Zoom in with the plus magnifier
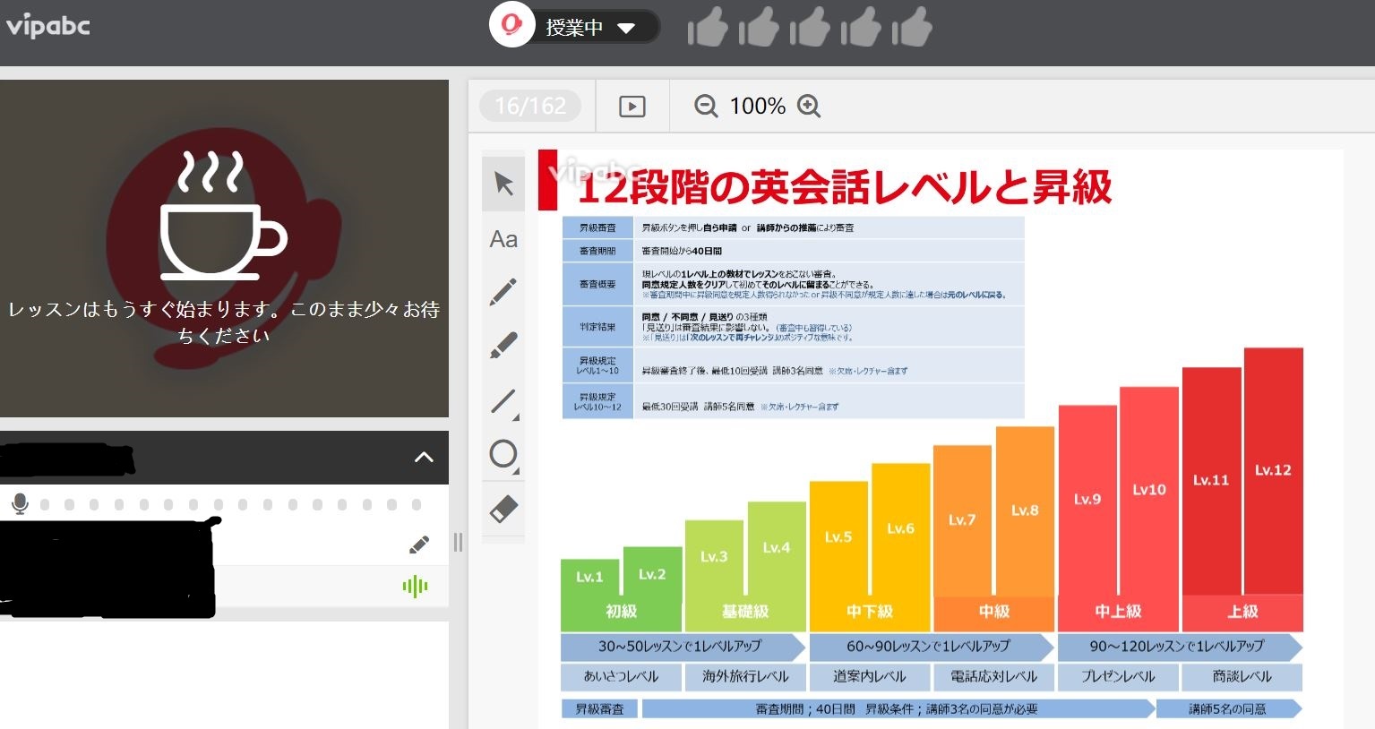Screen dimensions: 1375x729 809,106
